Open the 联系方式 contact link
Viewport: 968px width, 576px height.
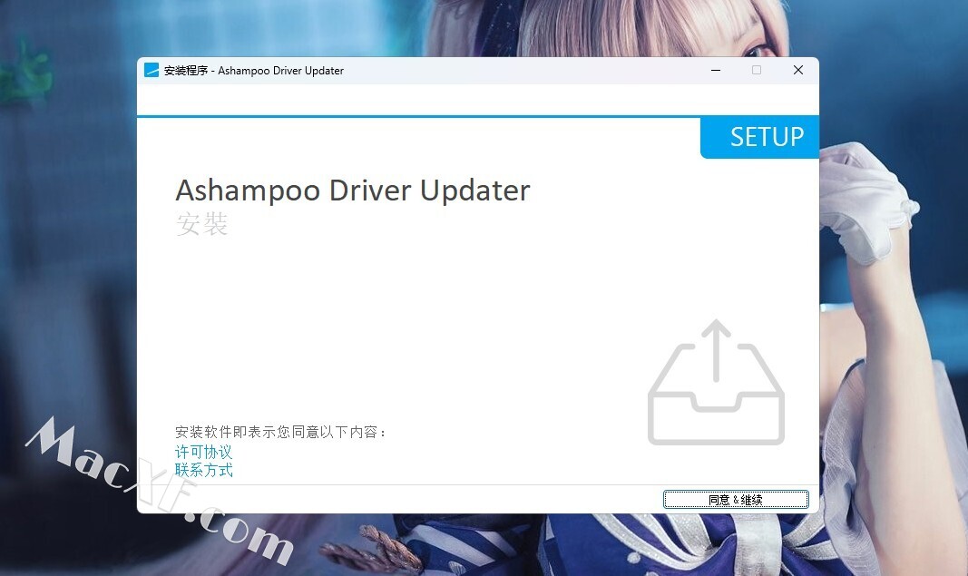pyautogui.click(x=204, y=471)
